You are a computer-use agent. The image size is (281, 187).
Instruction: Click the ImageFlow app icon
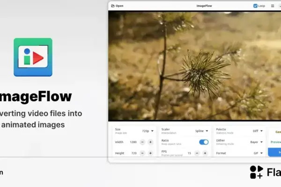point(33,57)
